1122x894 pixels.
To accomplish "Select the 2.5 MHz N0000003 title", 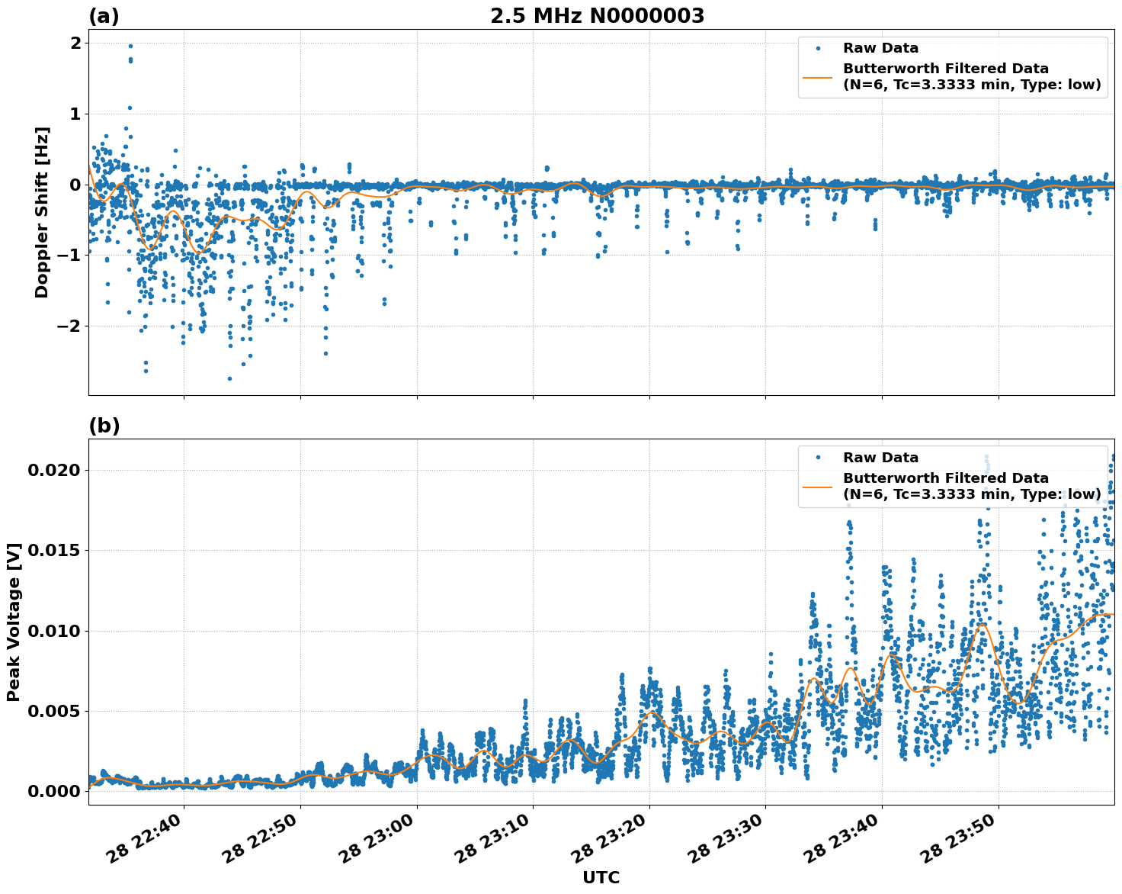I will pos(599,14).
